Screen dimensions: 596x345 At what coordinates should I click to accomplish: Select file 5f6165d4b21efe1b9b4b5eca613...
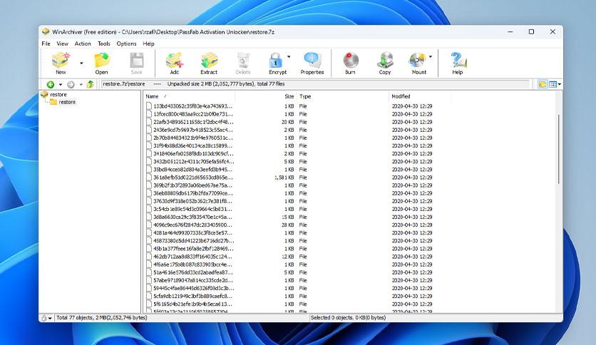(x=192, y=304)
